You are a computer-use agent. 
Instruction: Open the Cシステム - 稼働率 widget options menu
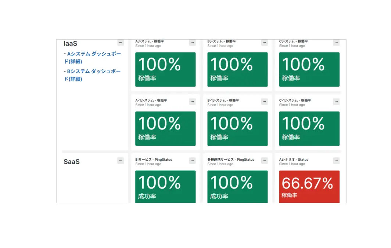[336, 43]
